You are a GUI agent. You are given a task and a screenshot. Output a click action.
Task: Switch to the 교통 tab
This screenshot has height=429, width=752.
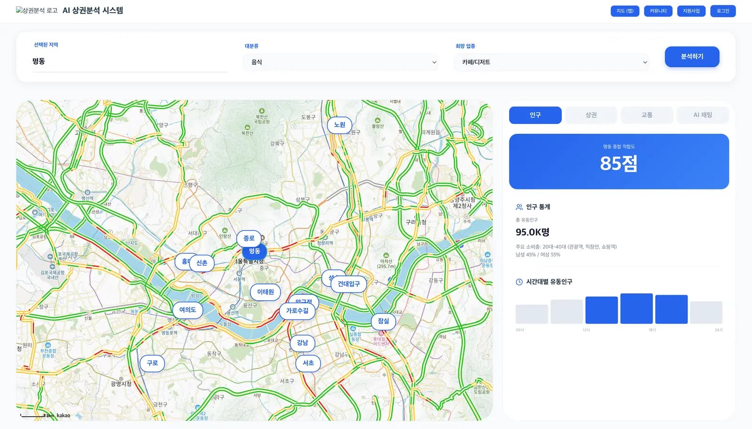pyautogui.click(x=647, y=115)
